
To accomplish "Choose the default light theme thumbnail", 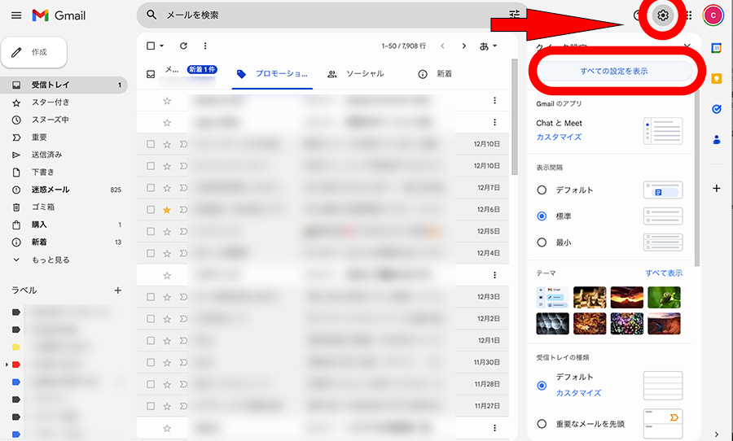I will click(x=552, y=298).
